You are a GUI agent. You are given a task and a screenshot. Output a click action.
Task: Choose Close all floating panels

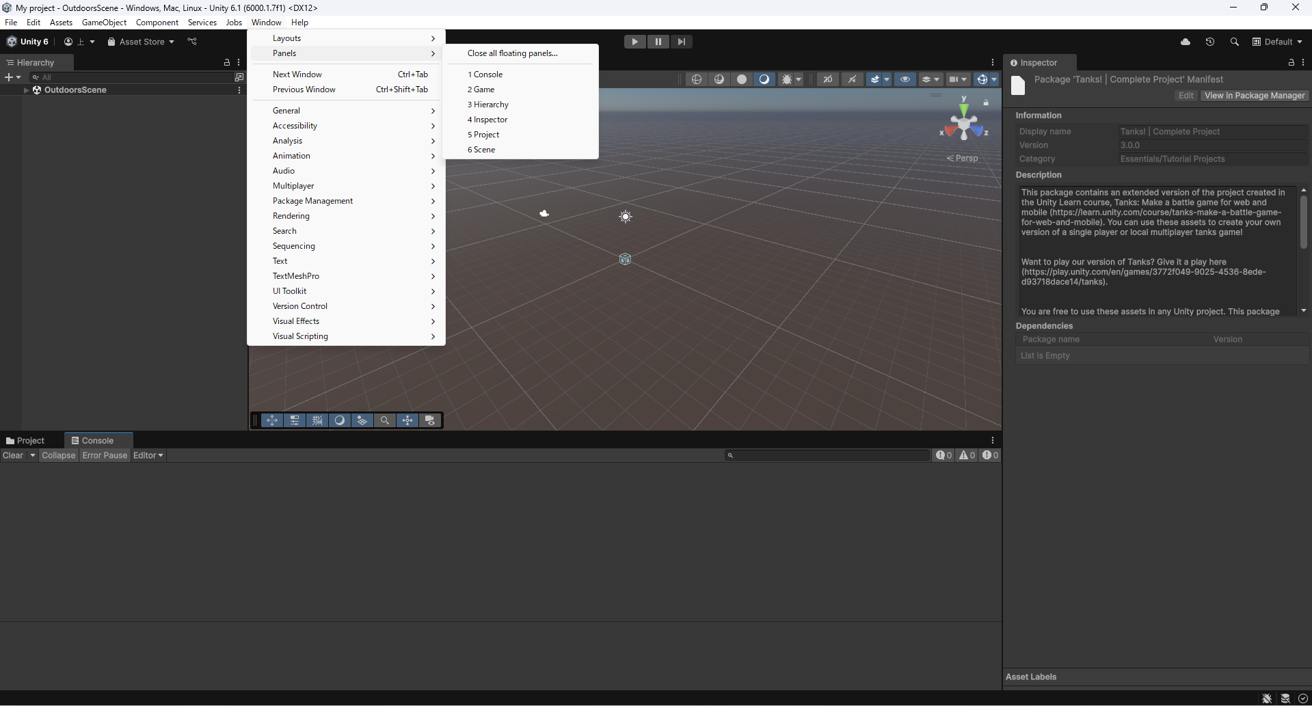coord(512,53)
